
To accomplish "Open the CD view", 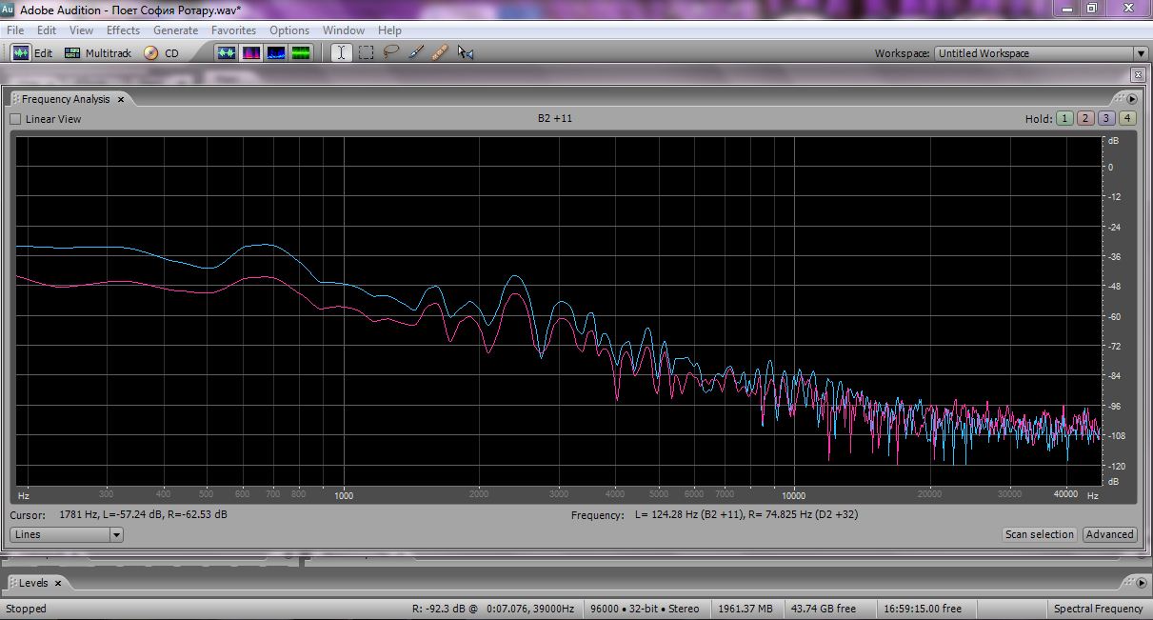I will tap(162, 53).
